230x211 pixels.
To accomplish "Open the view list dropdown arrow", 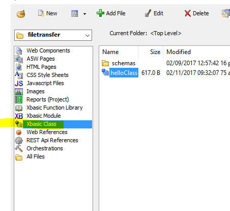I will click(x=84, y=14).
